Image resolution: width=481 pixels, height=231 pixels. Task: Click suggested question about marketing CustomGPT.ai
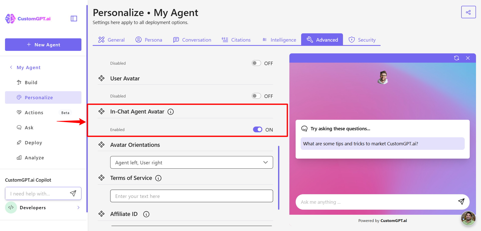pyautogui.click(x=383, y=144)
